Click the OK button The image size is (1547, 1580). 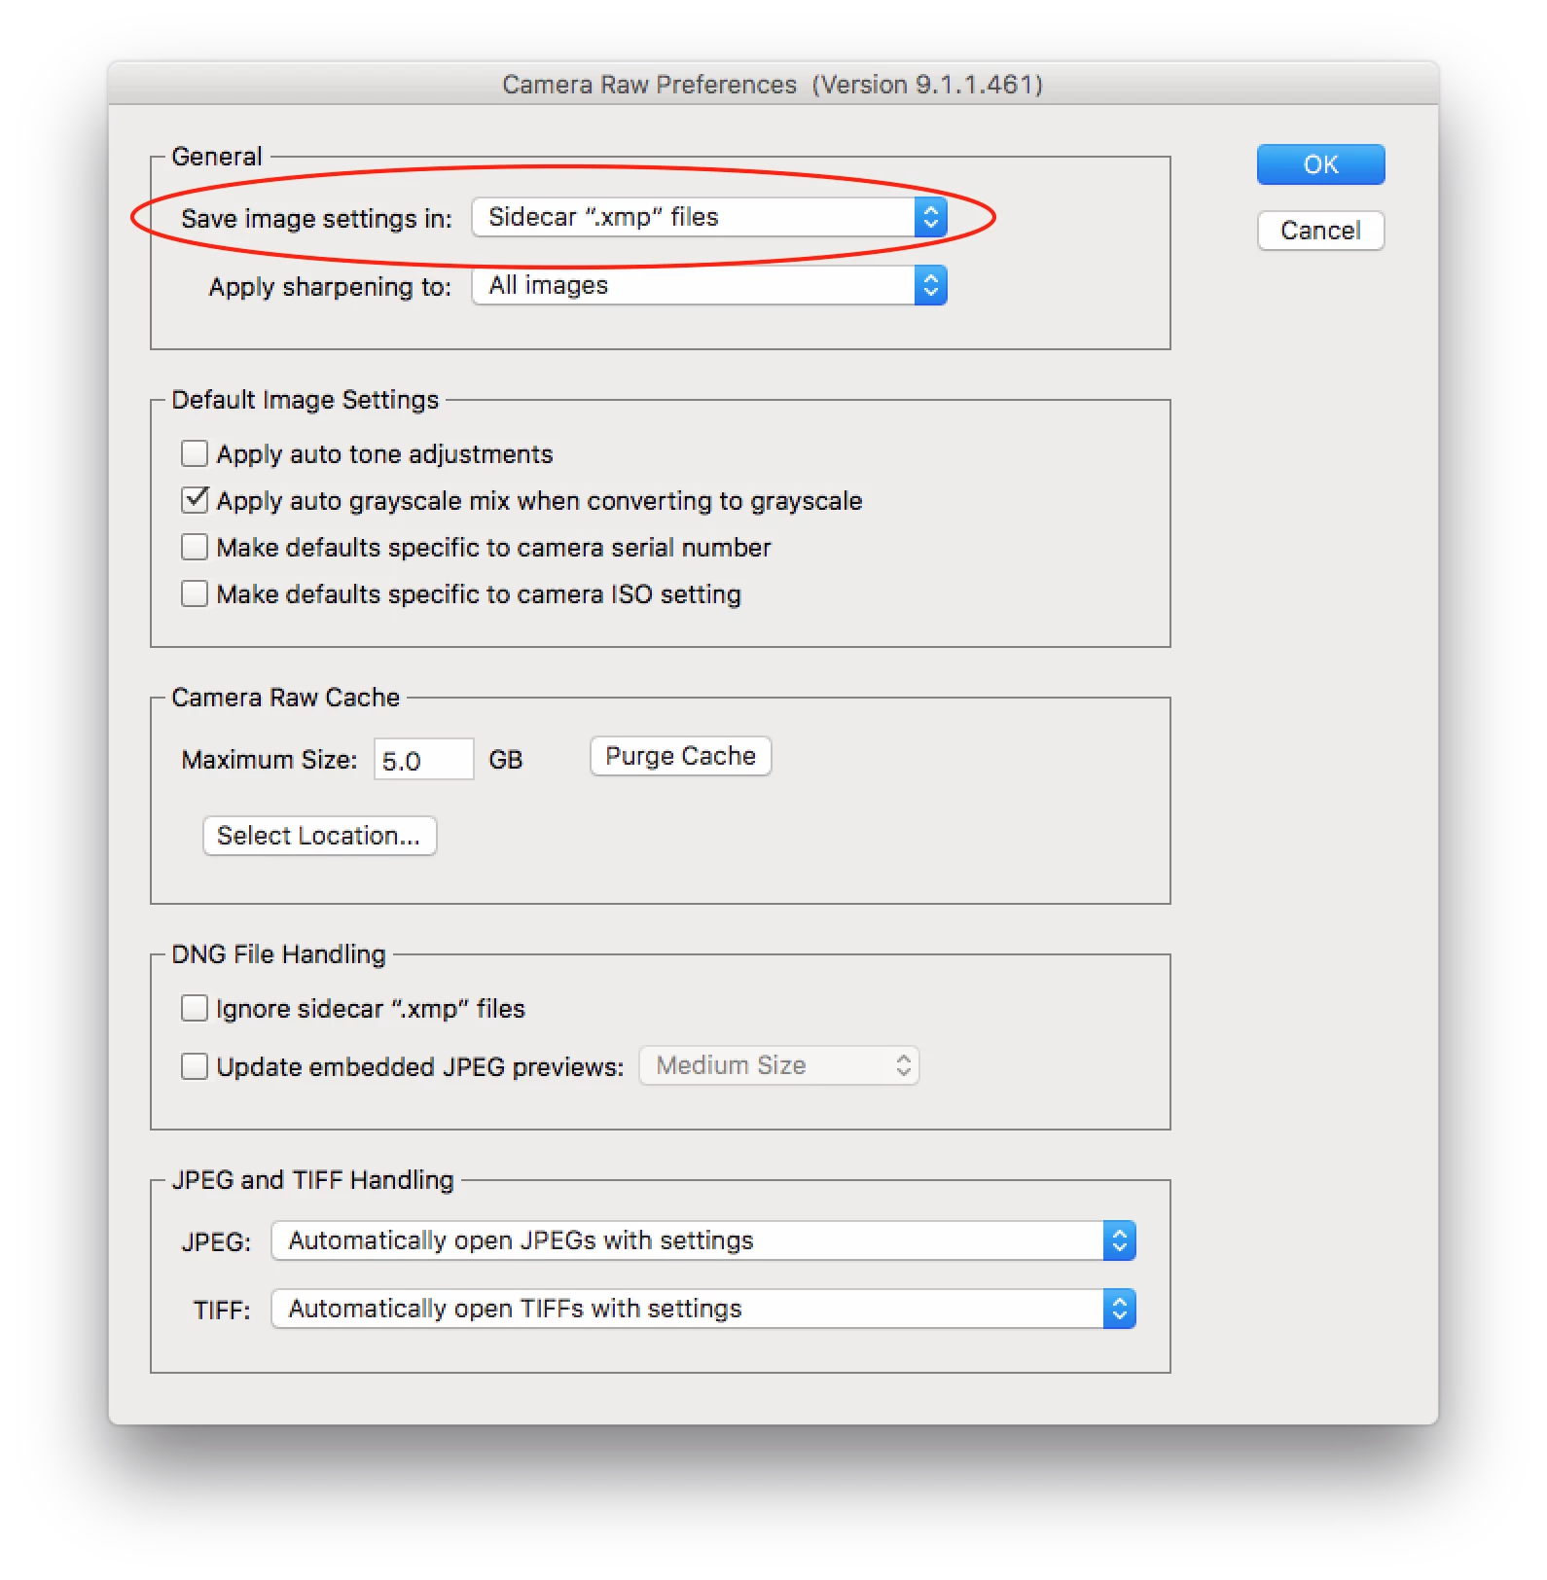1320,164
